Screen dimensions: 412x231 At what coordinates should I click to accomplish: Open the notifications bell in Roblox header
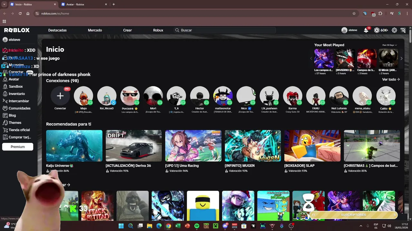tap(366, 30)
